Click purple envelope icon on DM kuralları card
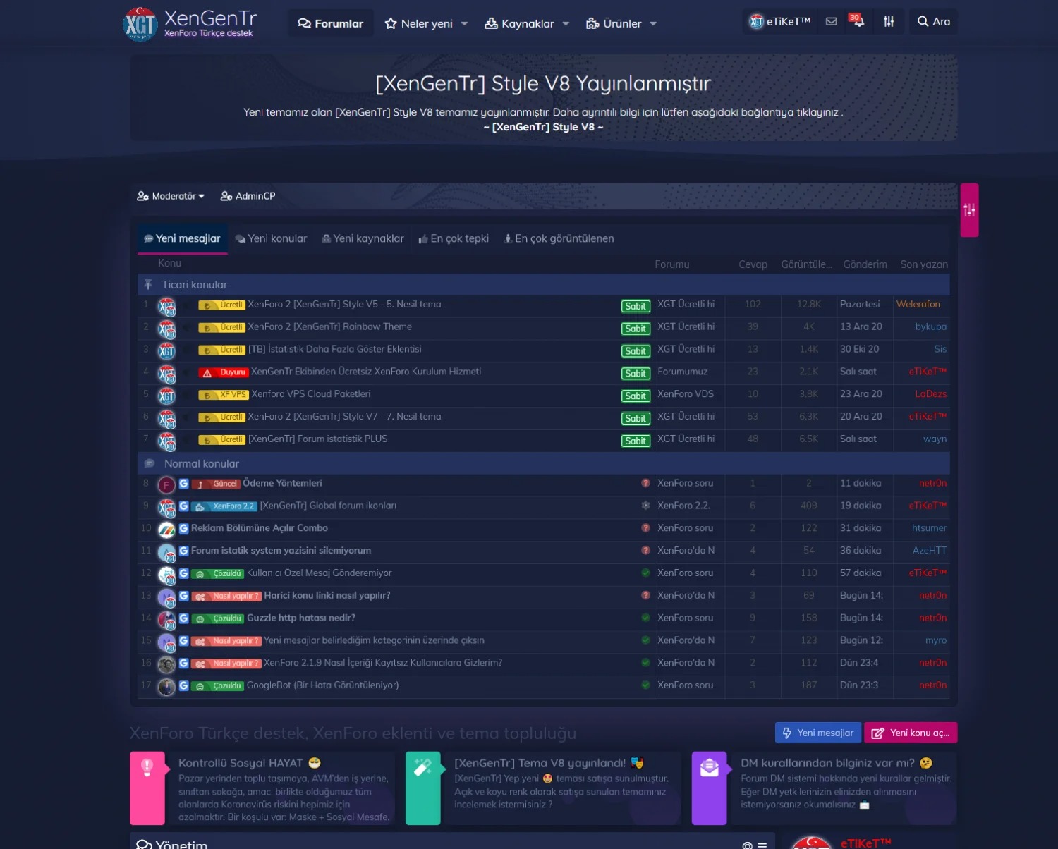This screenshot has width=1058, height=849. click(709, 768)
